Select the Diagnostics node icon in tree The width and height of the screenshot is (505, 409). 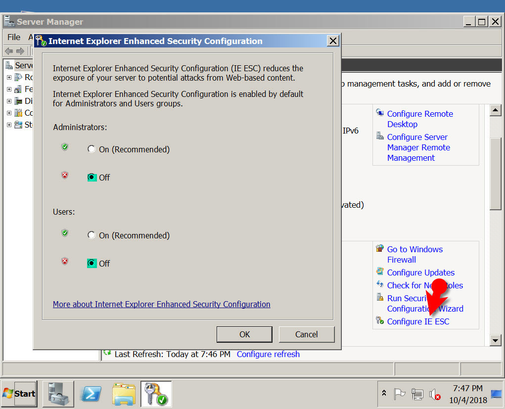pyautogui.click(x=18, y=101)
